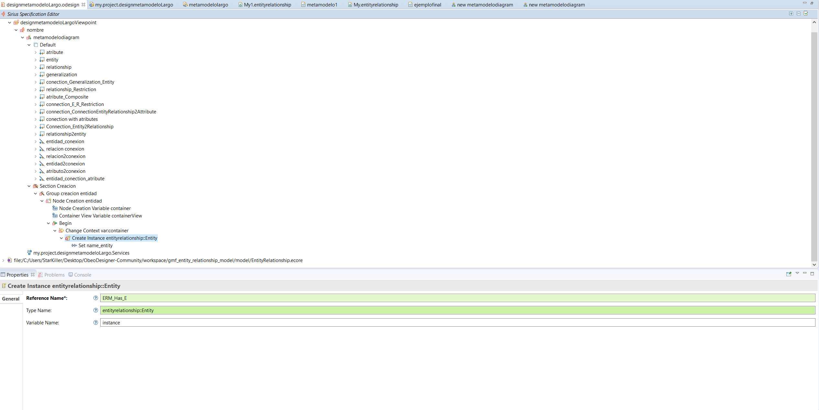Click the Collapse All icon in editor header
The width and height of the screenshot is (819, 410).
pyautogui.click(x=798, y=14)
